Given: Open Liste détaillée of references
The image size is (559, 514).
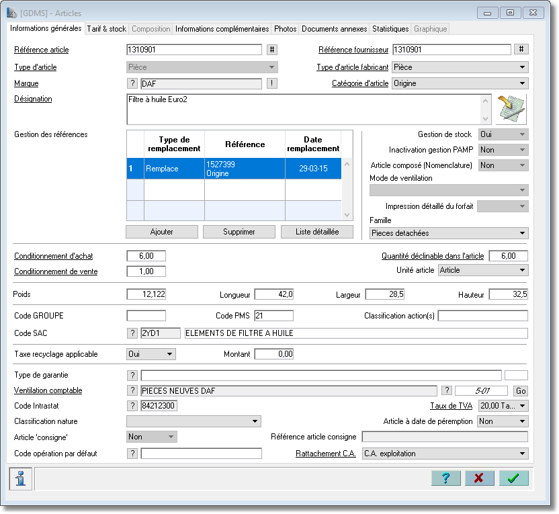Looking at the screenshot, I should tap(317, 232).
